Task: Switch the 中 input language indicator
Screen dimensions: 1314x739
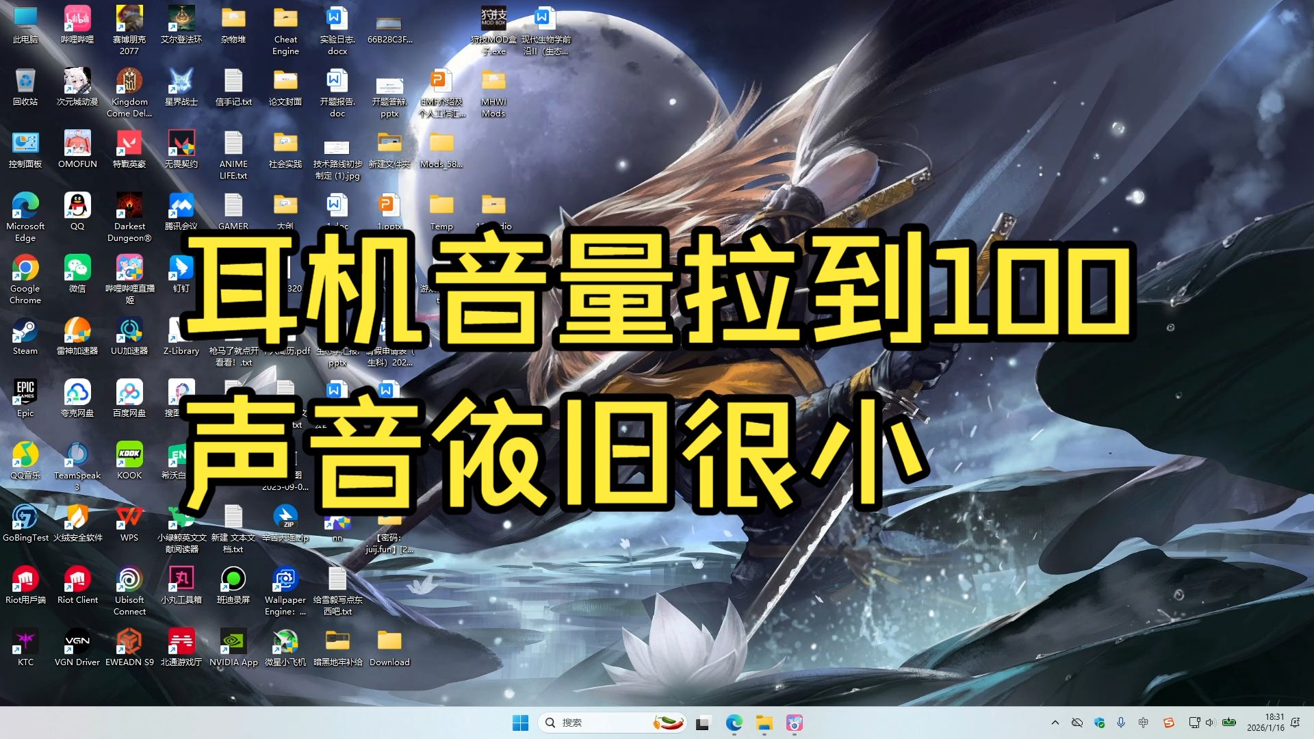Action: (x=1143, y=723)
